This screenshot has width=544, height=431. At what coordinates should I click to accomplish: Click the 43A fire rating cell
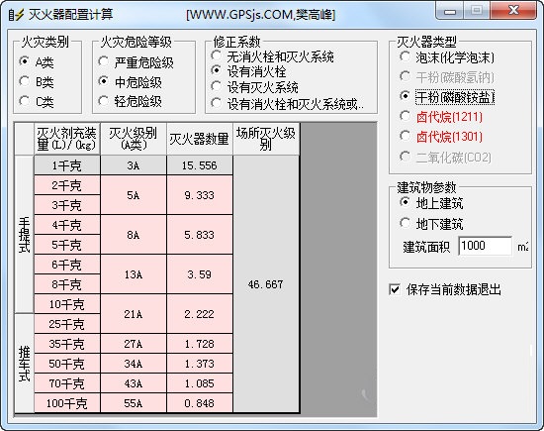click(x=134, y=383)
